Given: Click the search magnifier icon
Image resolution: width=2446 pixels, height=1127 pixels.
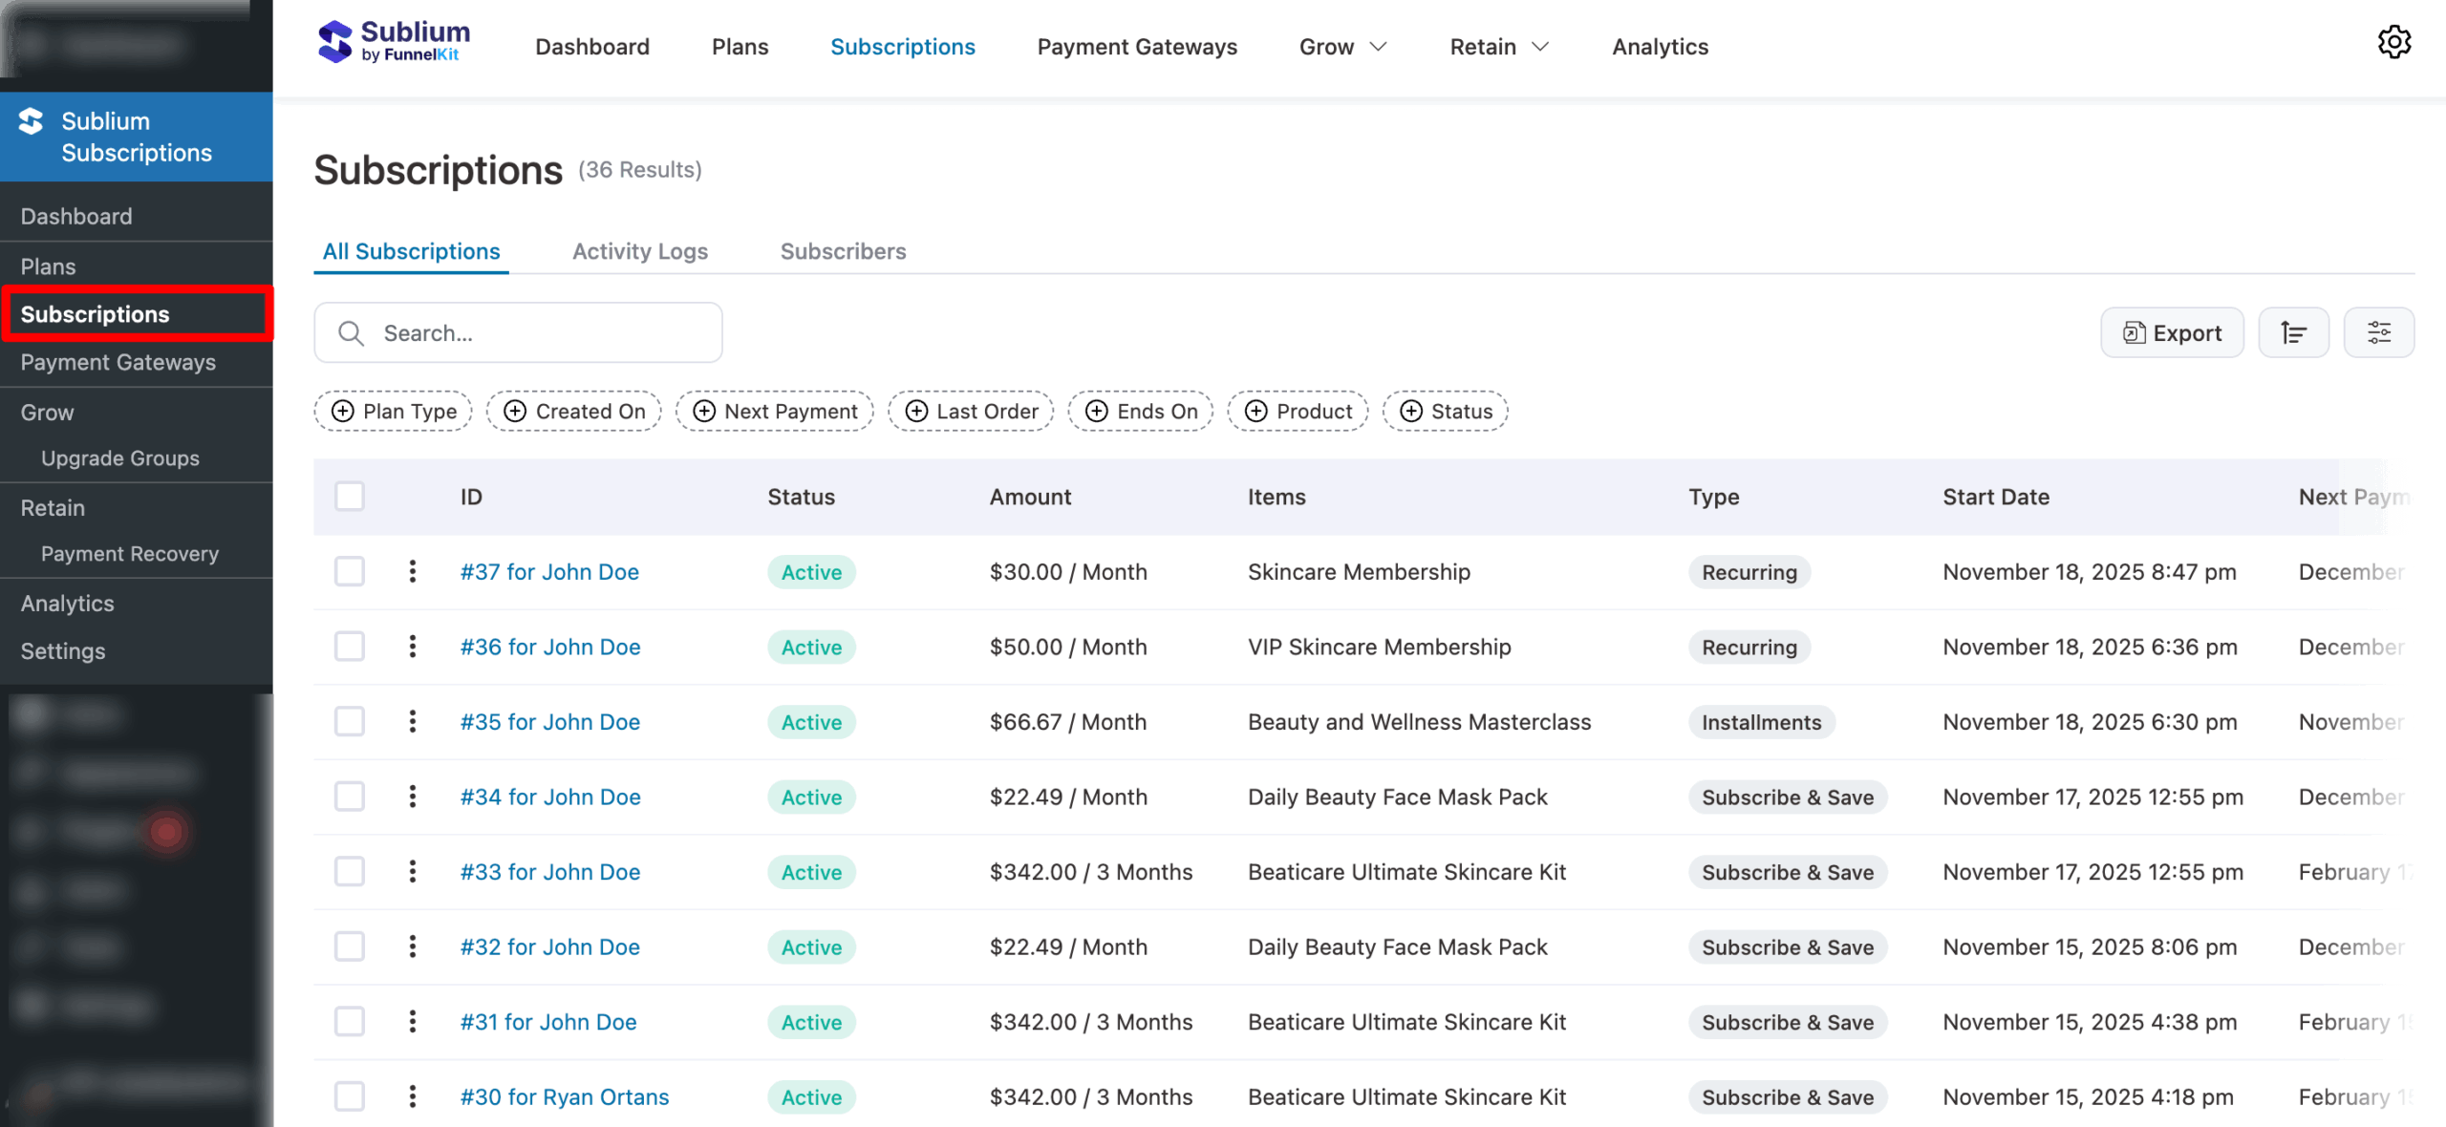Looking at the screenshot, I should [x=351, y=332].
